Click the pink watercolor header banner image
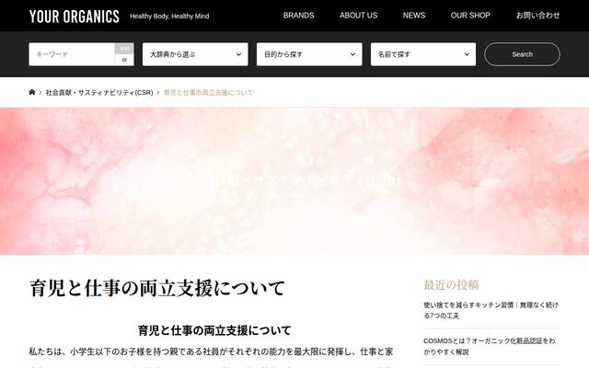The width and height of the screenshot is (589, 368). [294, 181]
